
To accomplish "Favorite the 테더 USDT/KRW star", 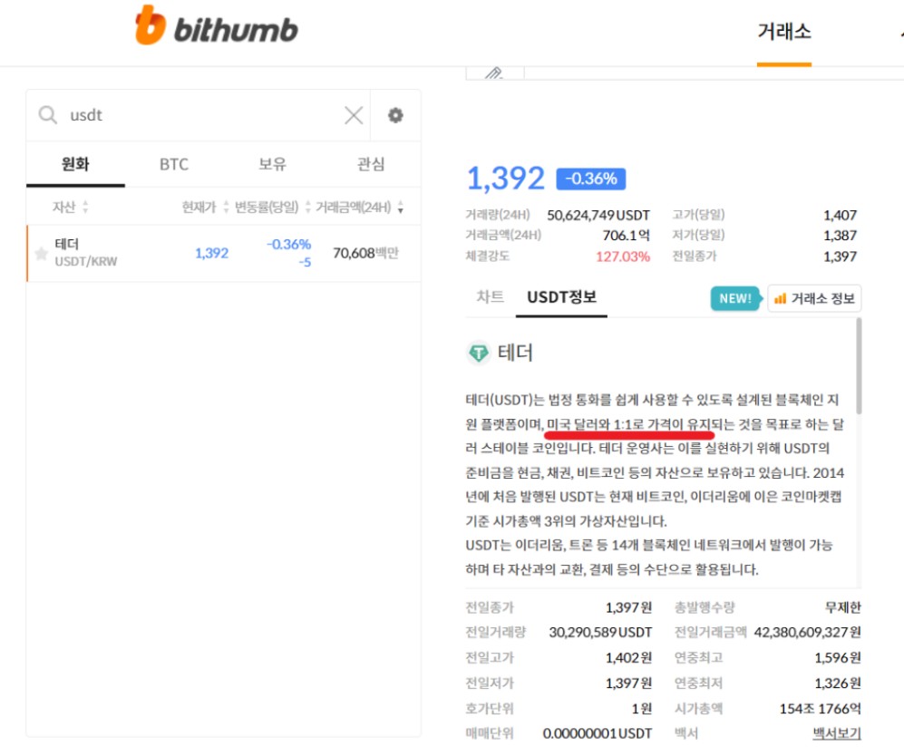I will tap(42, 253).
